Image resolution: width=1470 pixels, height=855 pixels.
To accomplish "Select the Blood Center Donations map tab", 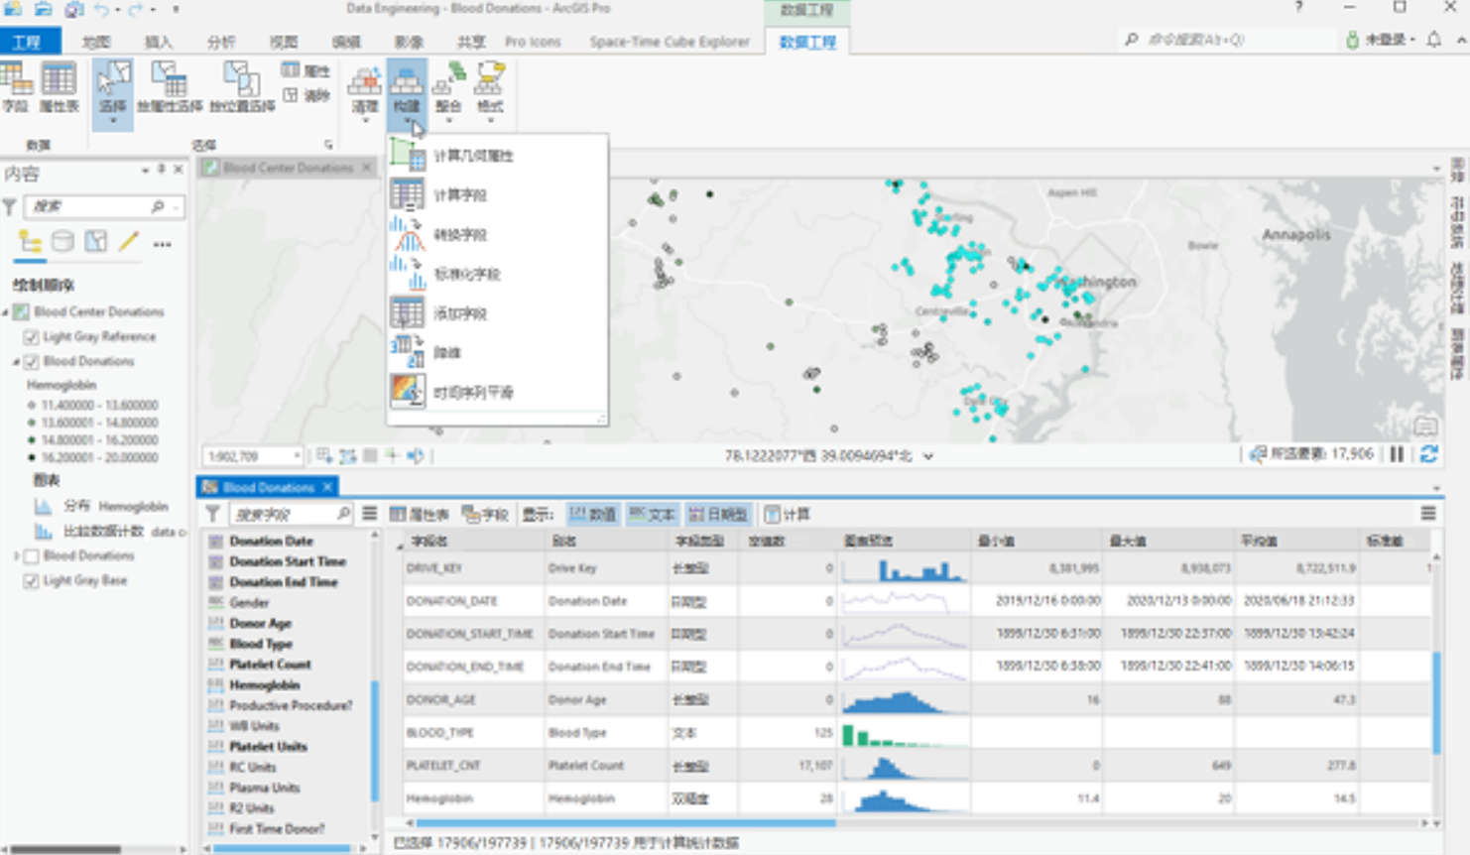I will (x=288, y=168).
